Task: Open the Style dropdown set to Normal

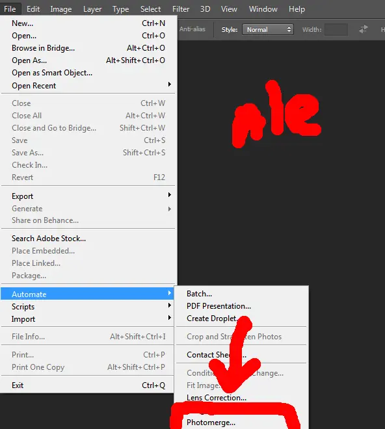Action: [x=267, y=29]
